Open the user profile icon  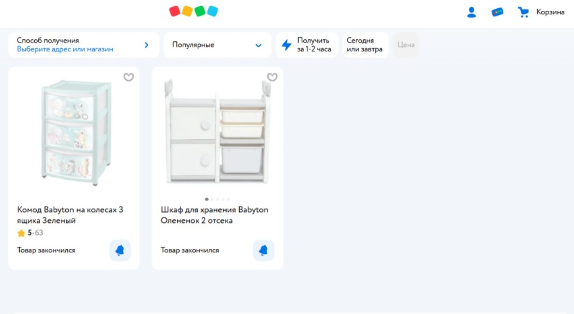tap(471, 12)
